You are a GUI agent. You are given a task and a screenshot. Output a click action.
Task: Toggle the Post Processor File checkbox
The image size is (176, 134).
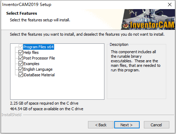click(21, 58)
